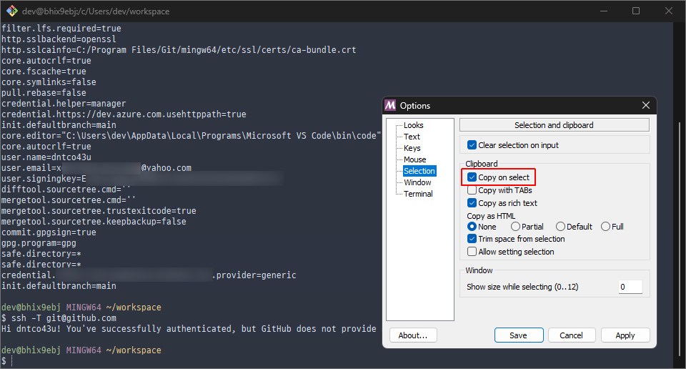Maximize the Git Bash terminal window

click(x=636, y=11)
